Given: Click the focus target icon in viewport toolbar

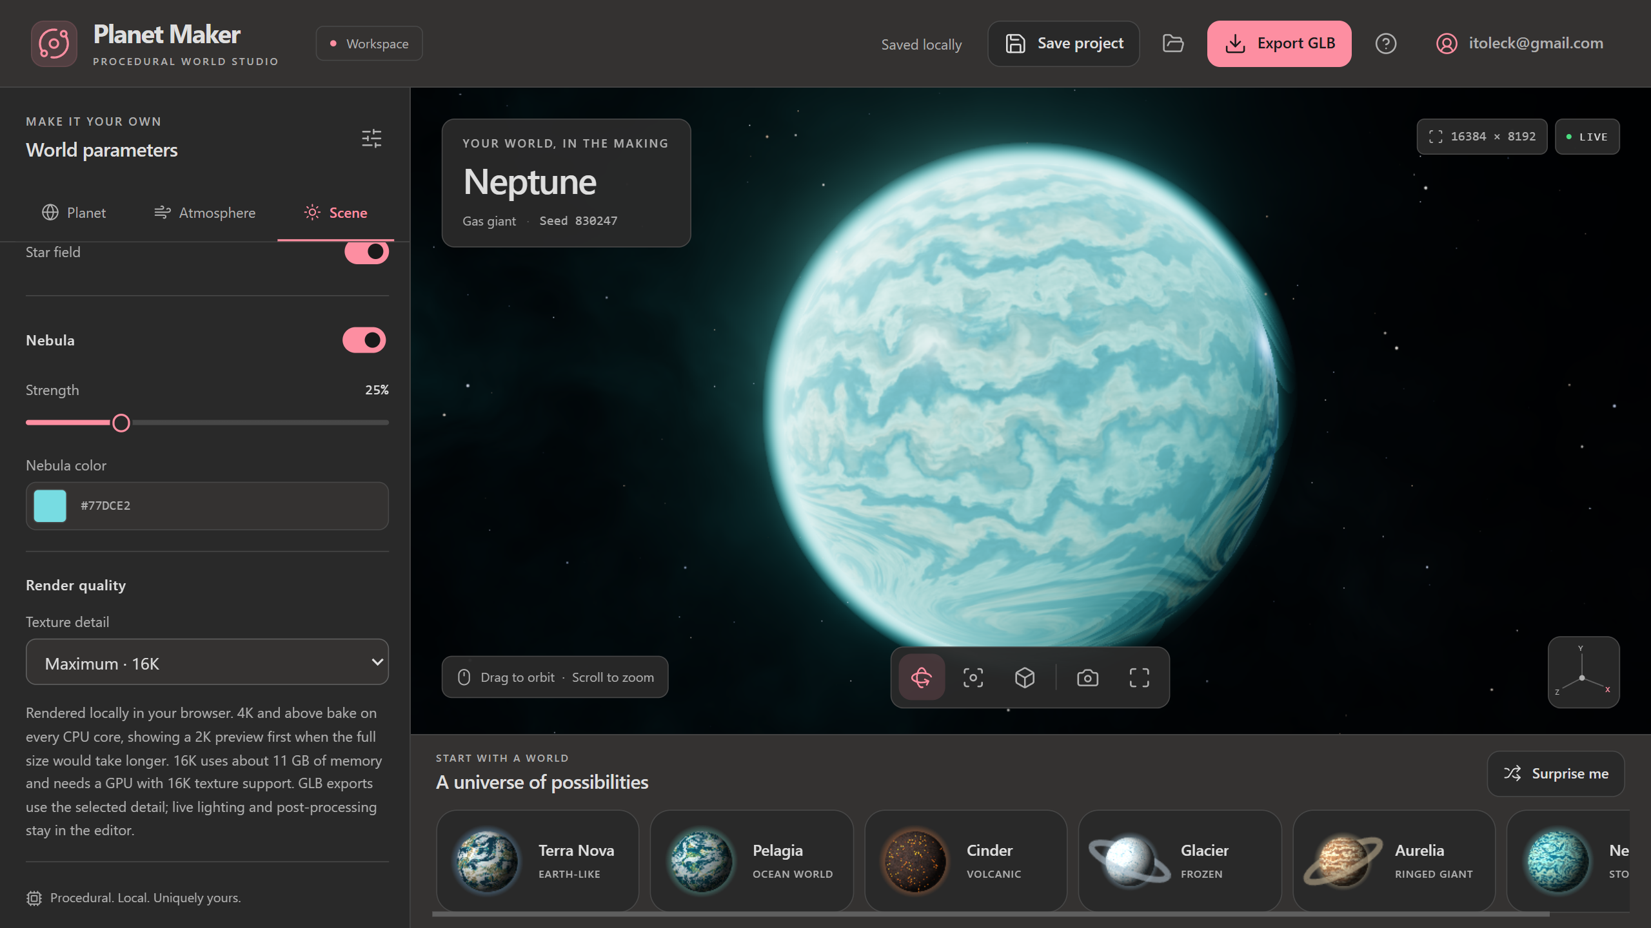Looking at the screenshot, I should pyautogui.click(x=973, y=677).
